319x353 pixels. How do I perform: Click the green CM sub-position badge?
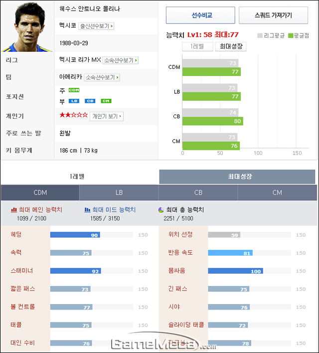106,101
